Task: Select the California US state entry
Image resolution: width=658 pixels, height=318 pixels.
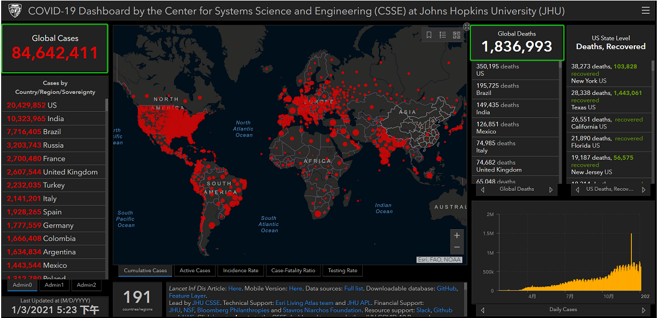Action: click(x=609, y=122)
